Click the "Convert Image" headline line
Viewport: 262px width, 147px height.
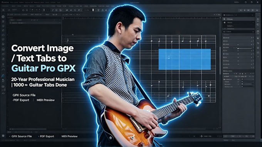pyautogui.click(x=42, y=48)
